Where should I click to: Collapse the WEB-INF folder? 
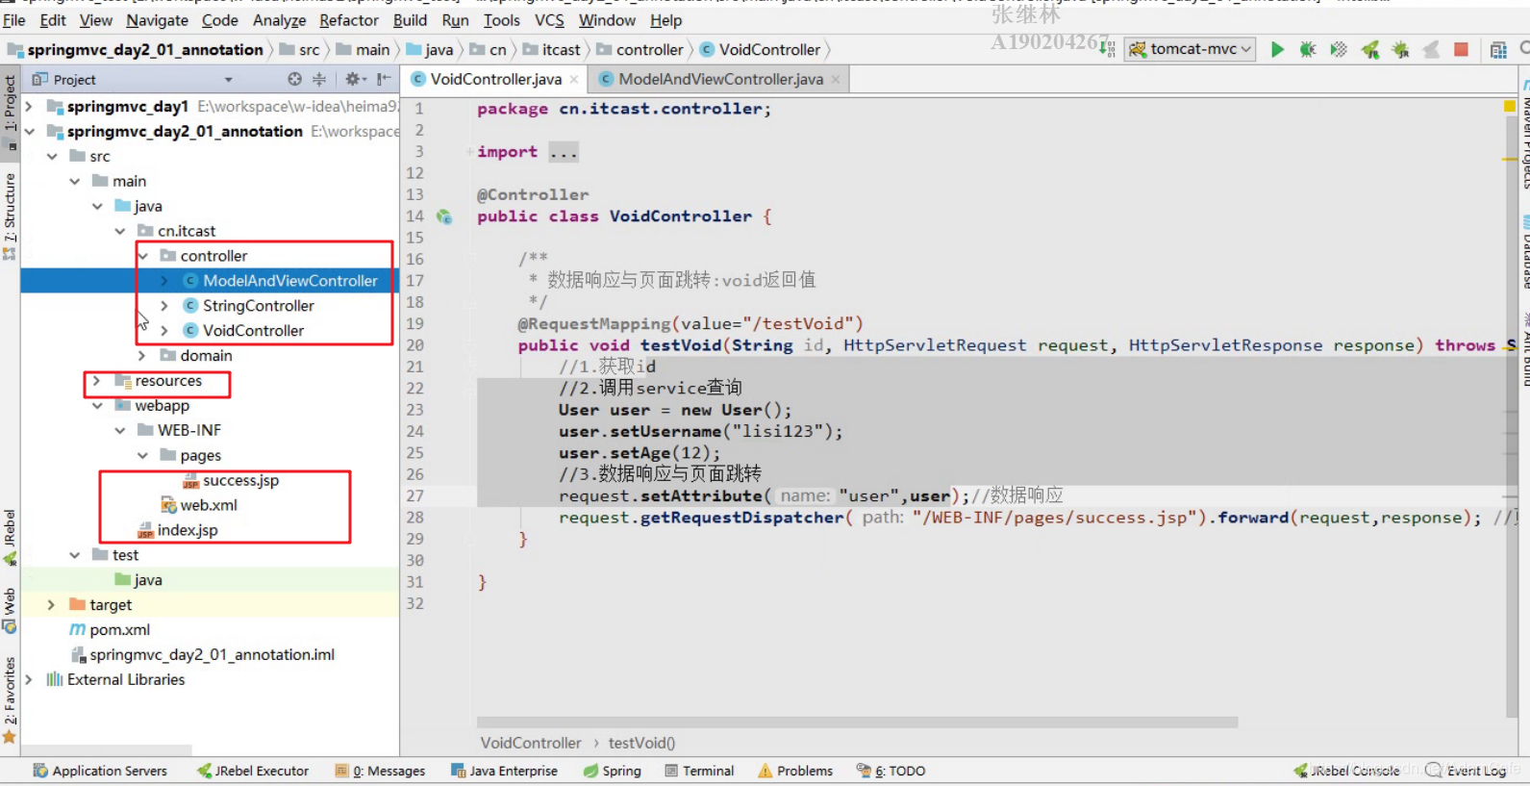pos(119,430)
